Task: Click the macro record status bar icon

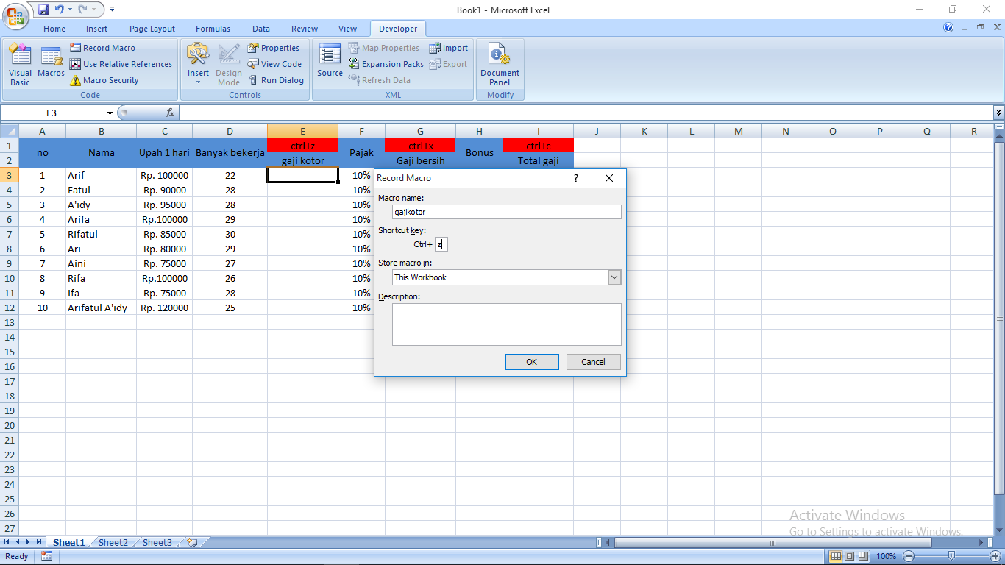Action: (46, 556)
